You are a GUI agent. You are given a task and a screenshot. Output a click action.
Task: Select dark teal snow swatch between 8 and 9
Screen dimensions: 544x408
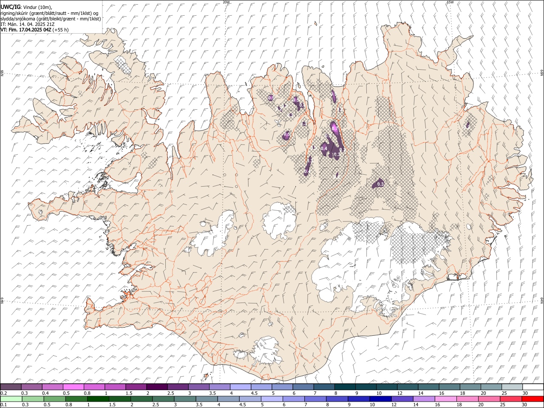pos(345,387)
